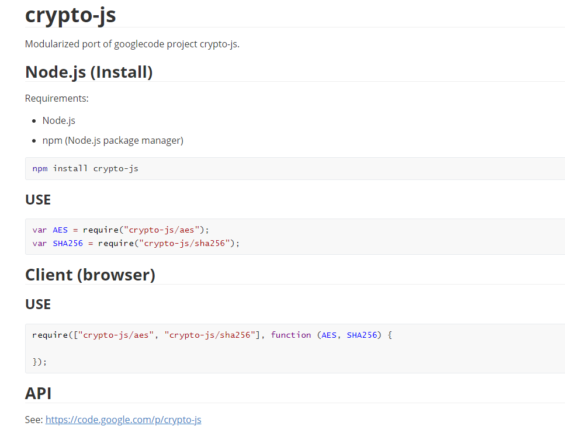
Task: Click the Node.js (Install) heading
Action: tap(89, 72)
